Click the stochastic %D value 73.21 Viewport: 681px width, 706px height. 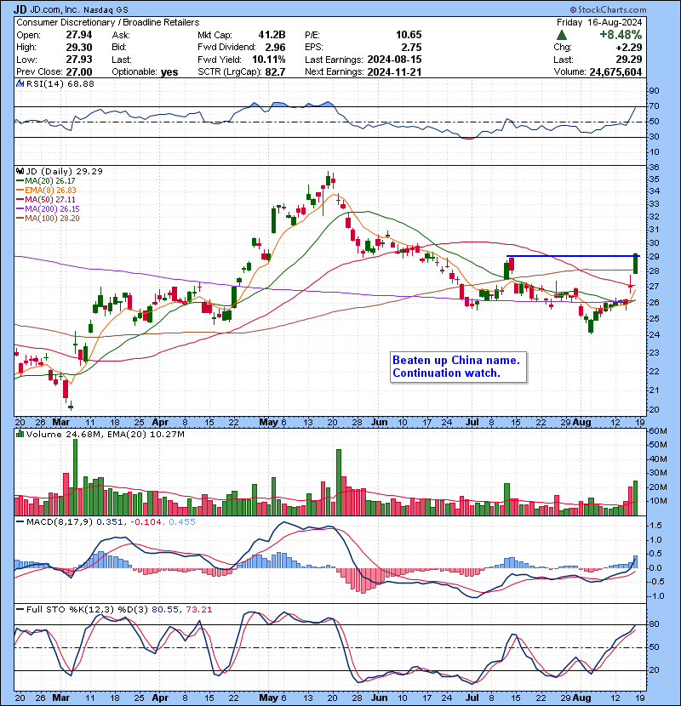click(198, 609)
